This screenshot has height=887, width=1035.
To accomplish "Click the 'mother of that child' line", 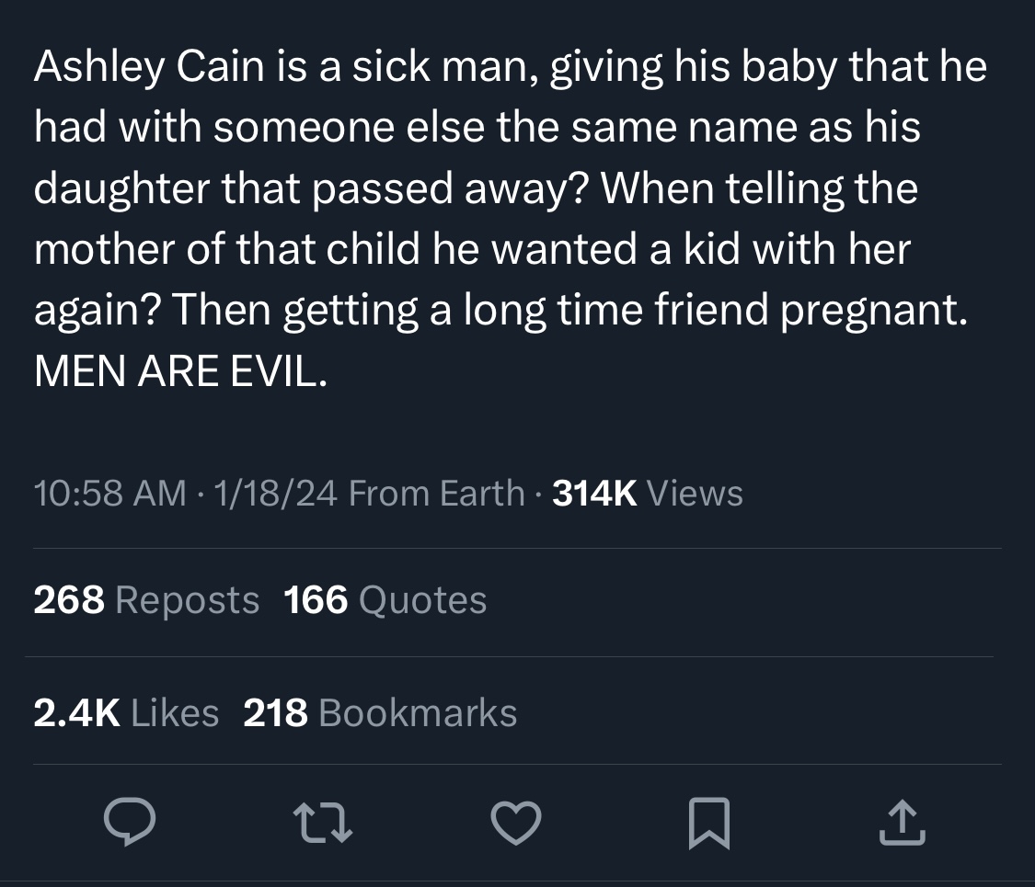I will click(x=226, y=248).
